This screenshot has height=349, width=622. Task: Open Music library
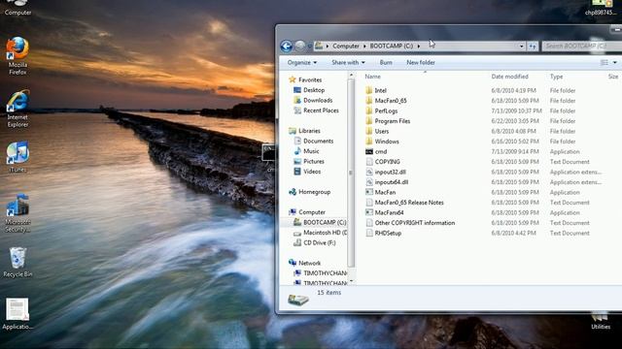[x=306, y=151]
